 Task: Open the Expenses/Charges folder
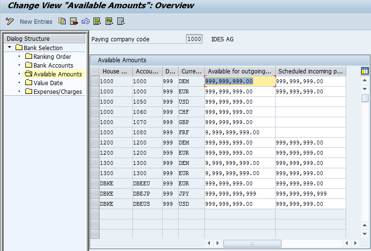(x=57, y=91)
